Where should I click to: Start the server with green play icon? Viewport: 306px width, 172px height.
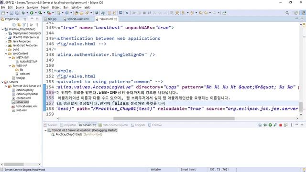coord(270,125)
